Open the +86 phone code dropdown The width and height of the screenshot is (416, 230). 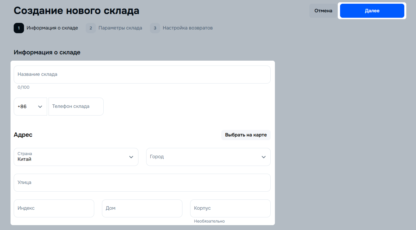tap(30, 107)
